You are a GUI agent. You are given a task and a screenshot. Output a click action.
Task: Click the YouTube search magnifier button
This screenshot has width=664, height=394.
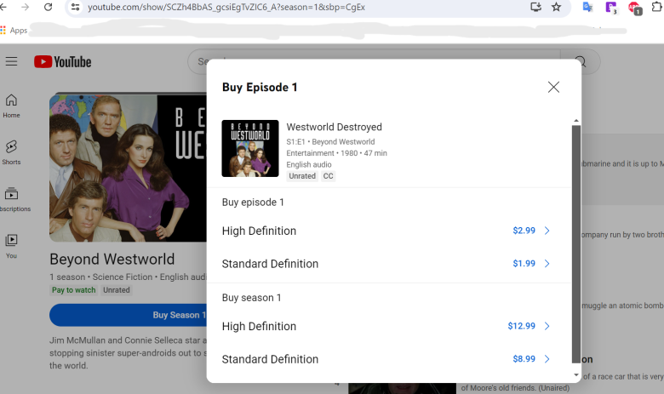(x=581, y=61)
